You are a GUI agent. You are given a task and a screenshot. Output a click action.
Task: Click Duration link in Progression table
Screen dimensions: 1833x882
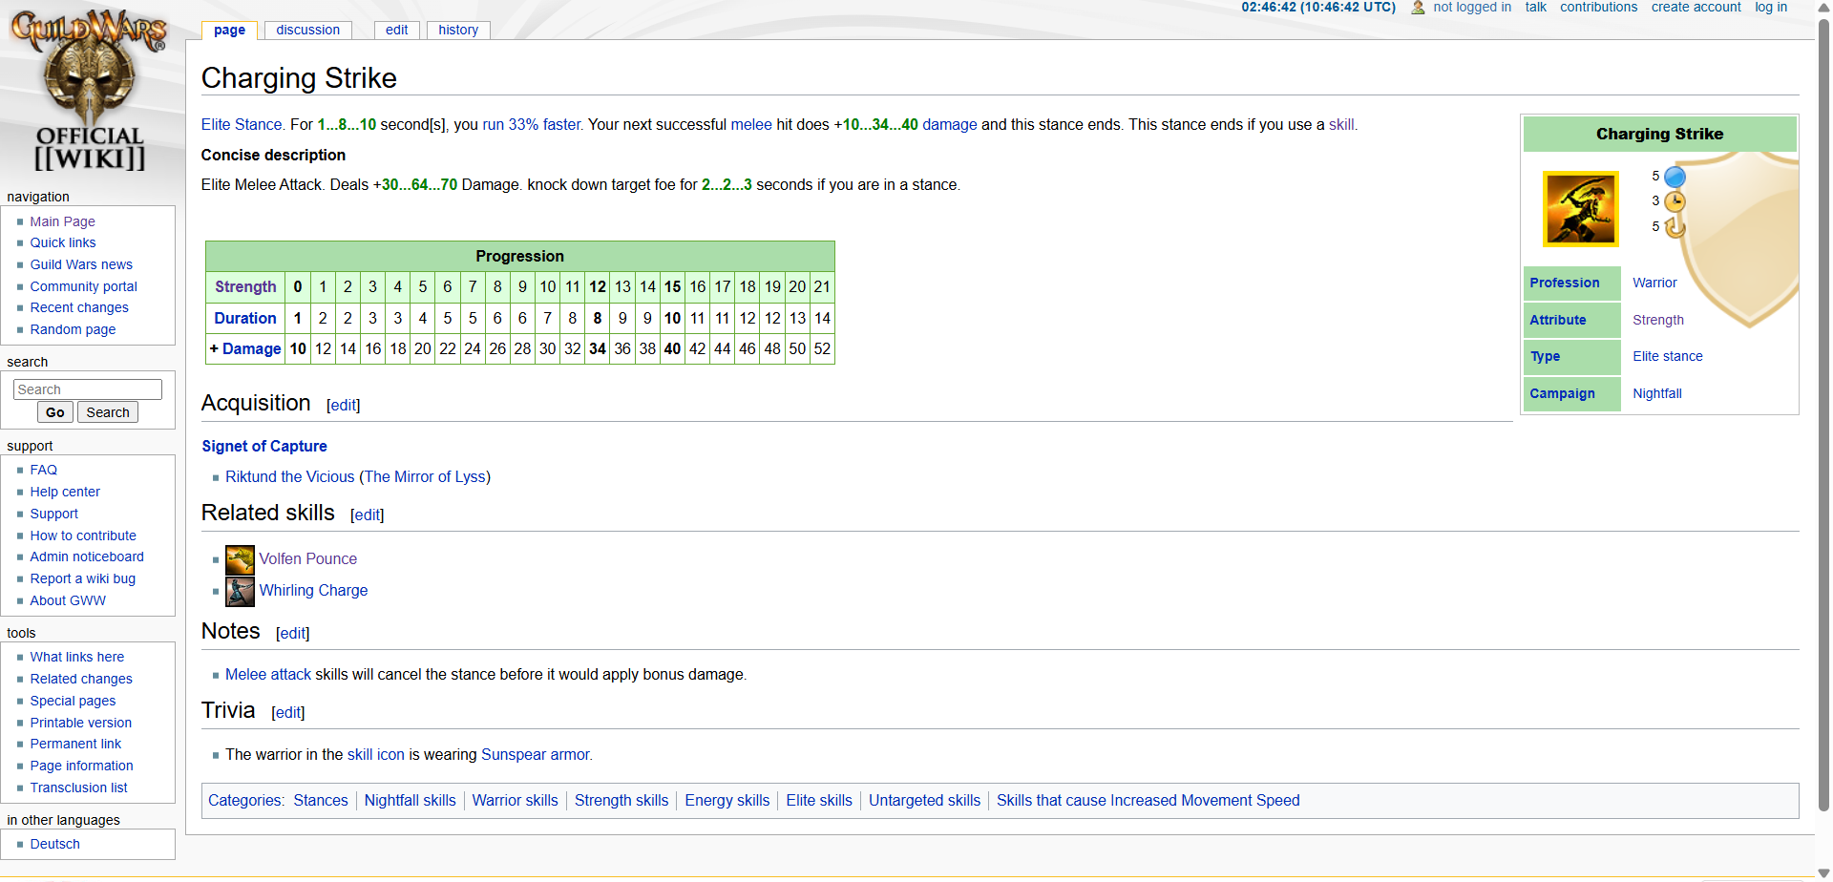[x=245, y=318]
